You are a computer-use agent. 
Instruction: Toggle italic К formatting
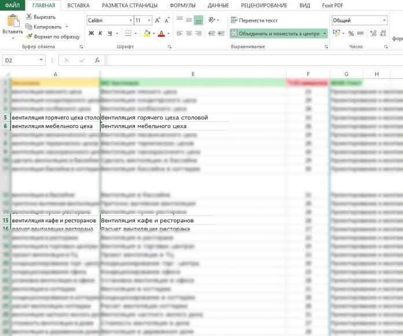click(x=101, y=34)
